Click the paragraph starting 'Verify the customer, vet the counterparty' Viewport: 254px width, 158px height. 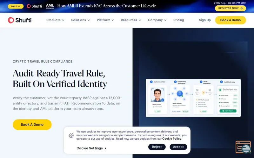(67, 103)
